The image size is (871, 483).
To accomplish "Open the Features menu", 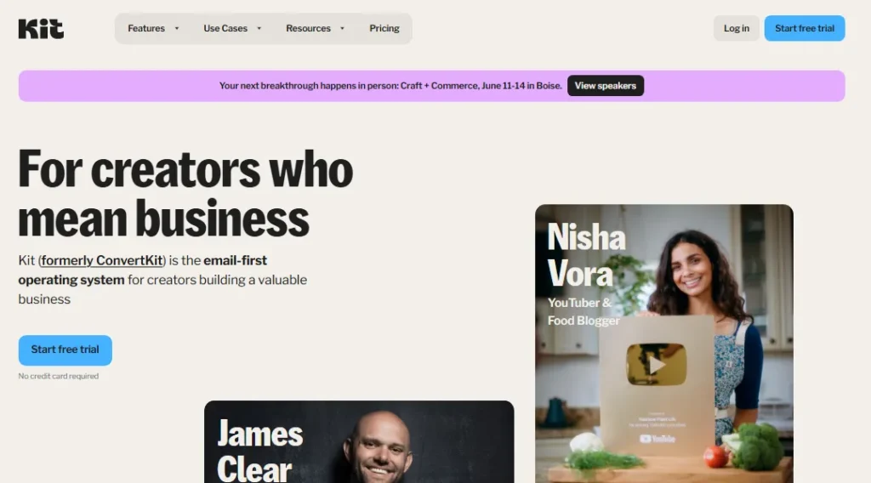I will (146, 28).
